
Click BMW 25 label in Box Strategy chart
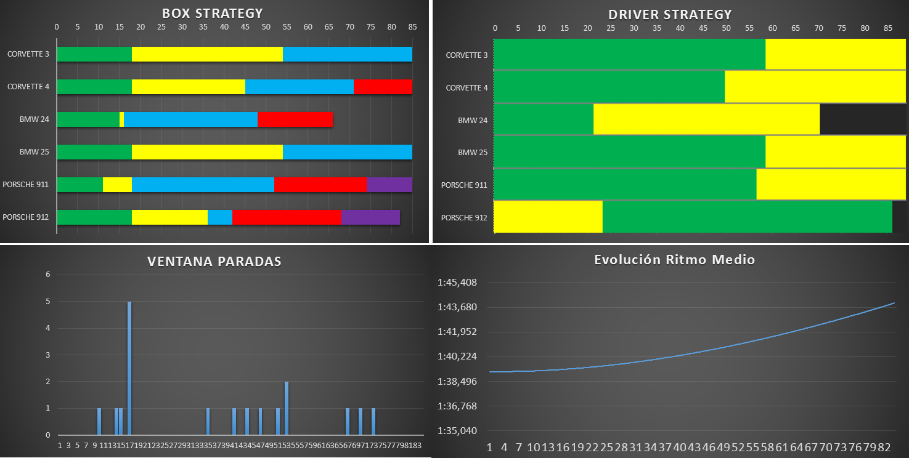click(35, 151)
